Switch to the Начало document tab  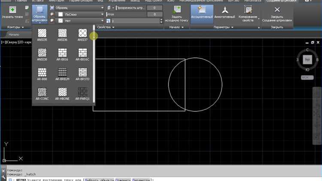tap(14, 34)
